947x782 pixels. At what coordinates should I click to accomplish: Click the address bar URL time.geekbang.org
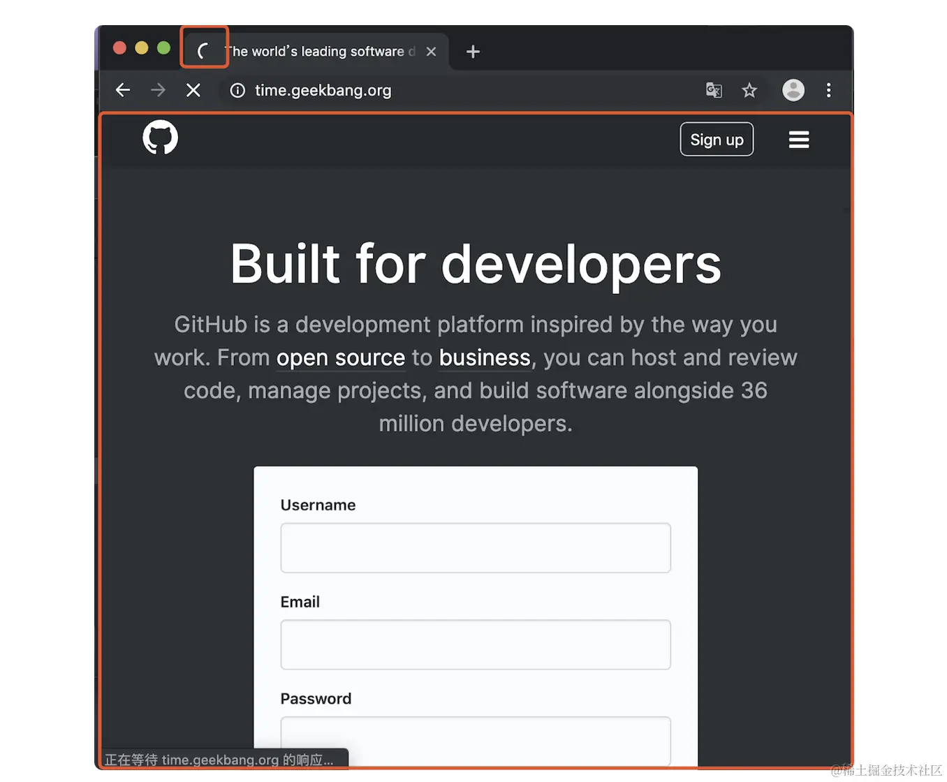pos(323,90)
